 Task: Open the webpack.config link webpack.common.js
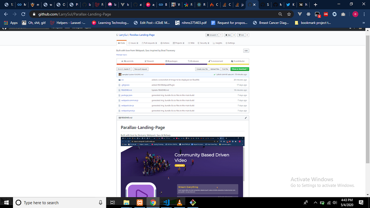click(x=129, y=100)
